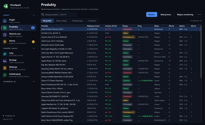Open the Wakacje sun icon
This screenshot has width=205, height=125.
5,68
